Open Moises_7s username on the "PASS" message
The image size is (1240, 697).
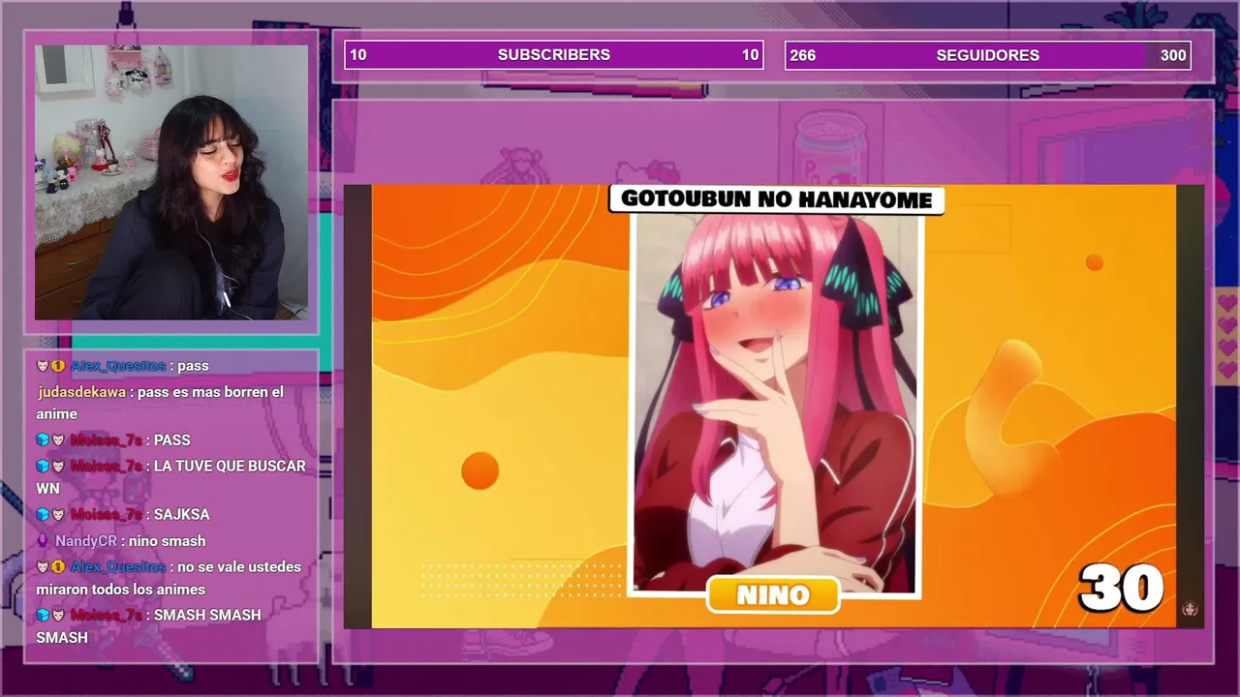coord(107,440)
